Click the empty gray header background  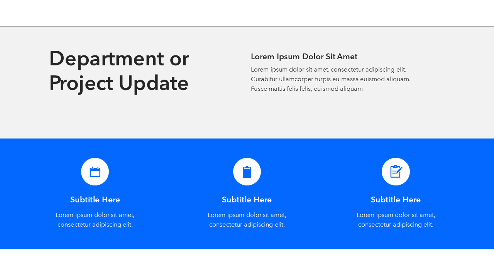pos(154,119)
